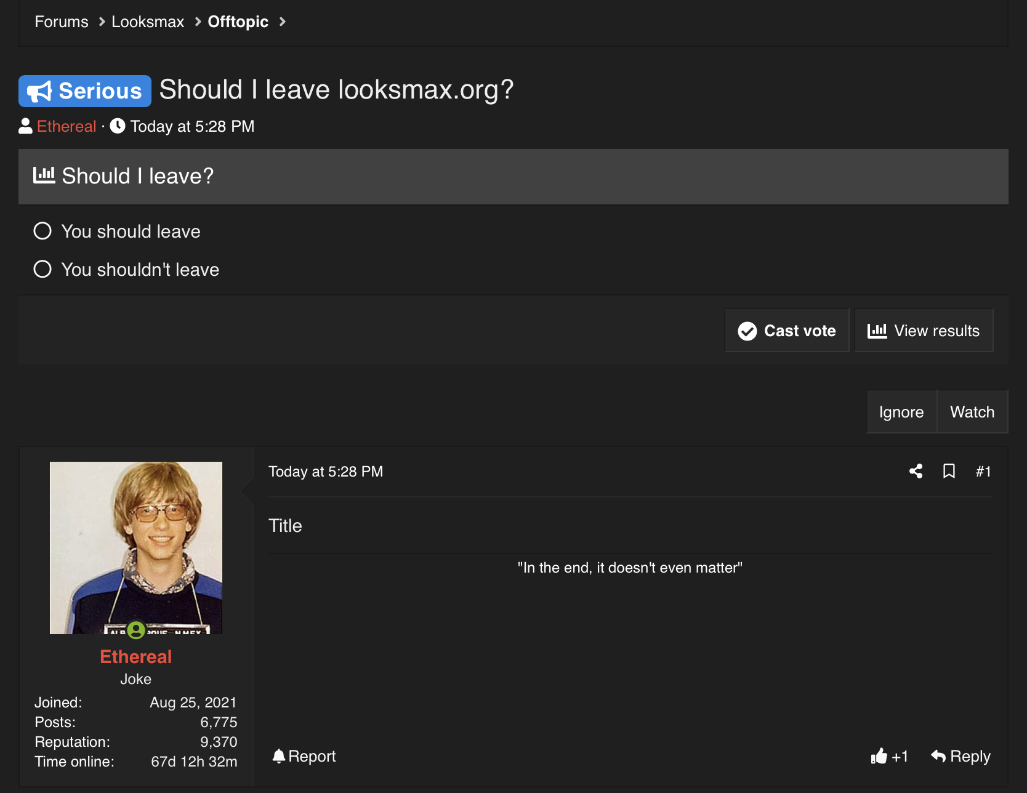Click the post timestamp Today at 5:28 PM
1027x793 pixels.
[x=326, y=472]
